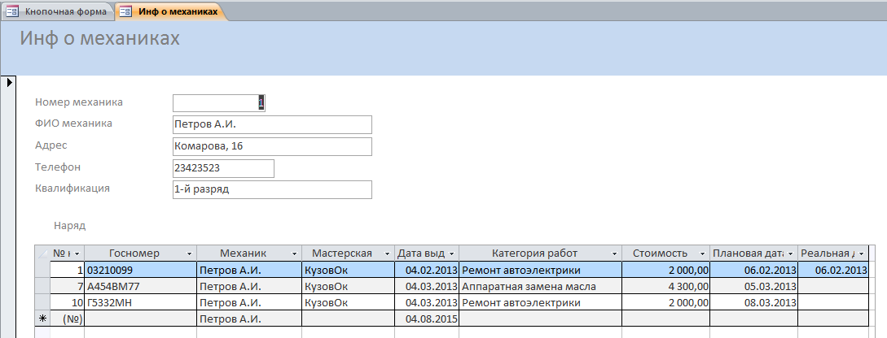
Task: Click the Адрес field containing Комарова, 16
Action: [272, 146]
